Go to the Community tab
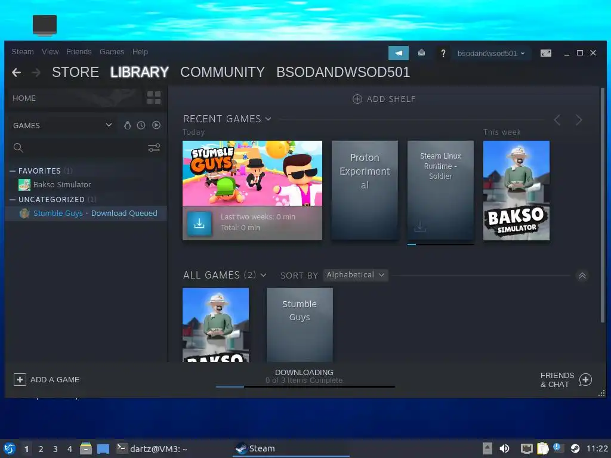 tap(223, 72)
